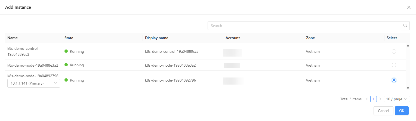Click the State column header
416x121 pixels.
click(69, 38)
